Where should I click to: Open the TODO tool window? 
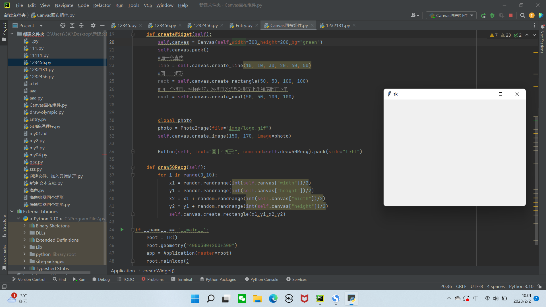126,279
